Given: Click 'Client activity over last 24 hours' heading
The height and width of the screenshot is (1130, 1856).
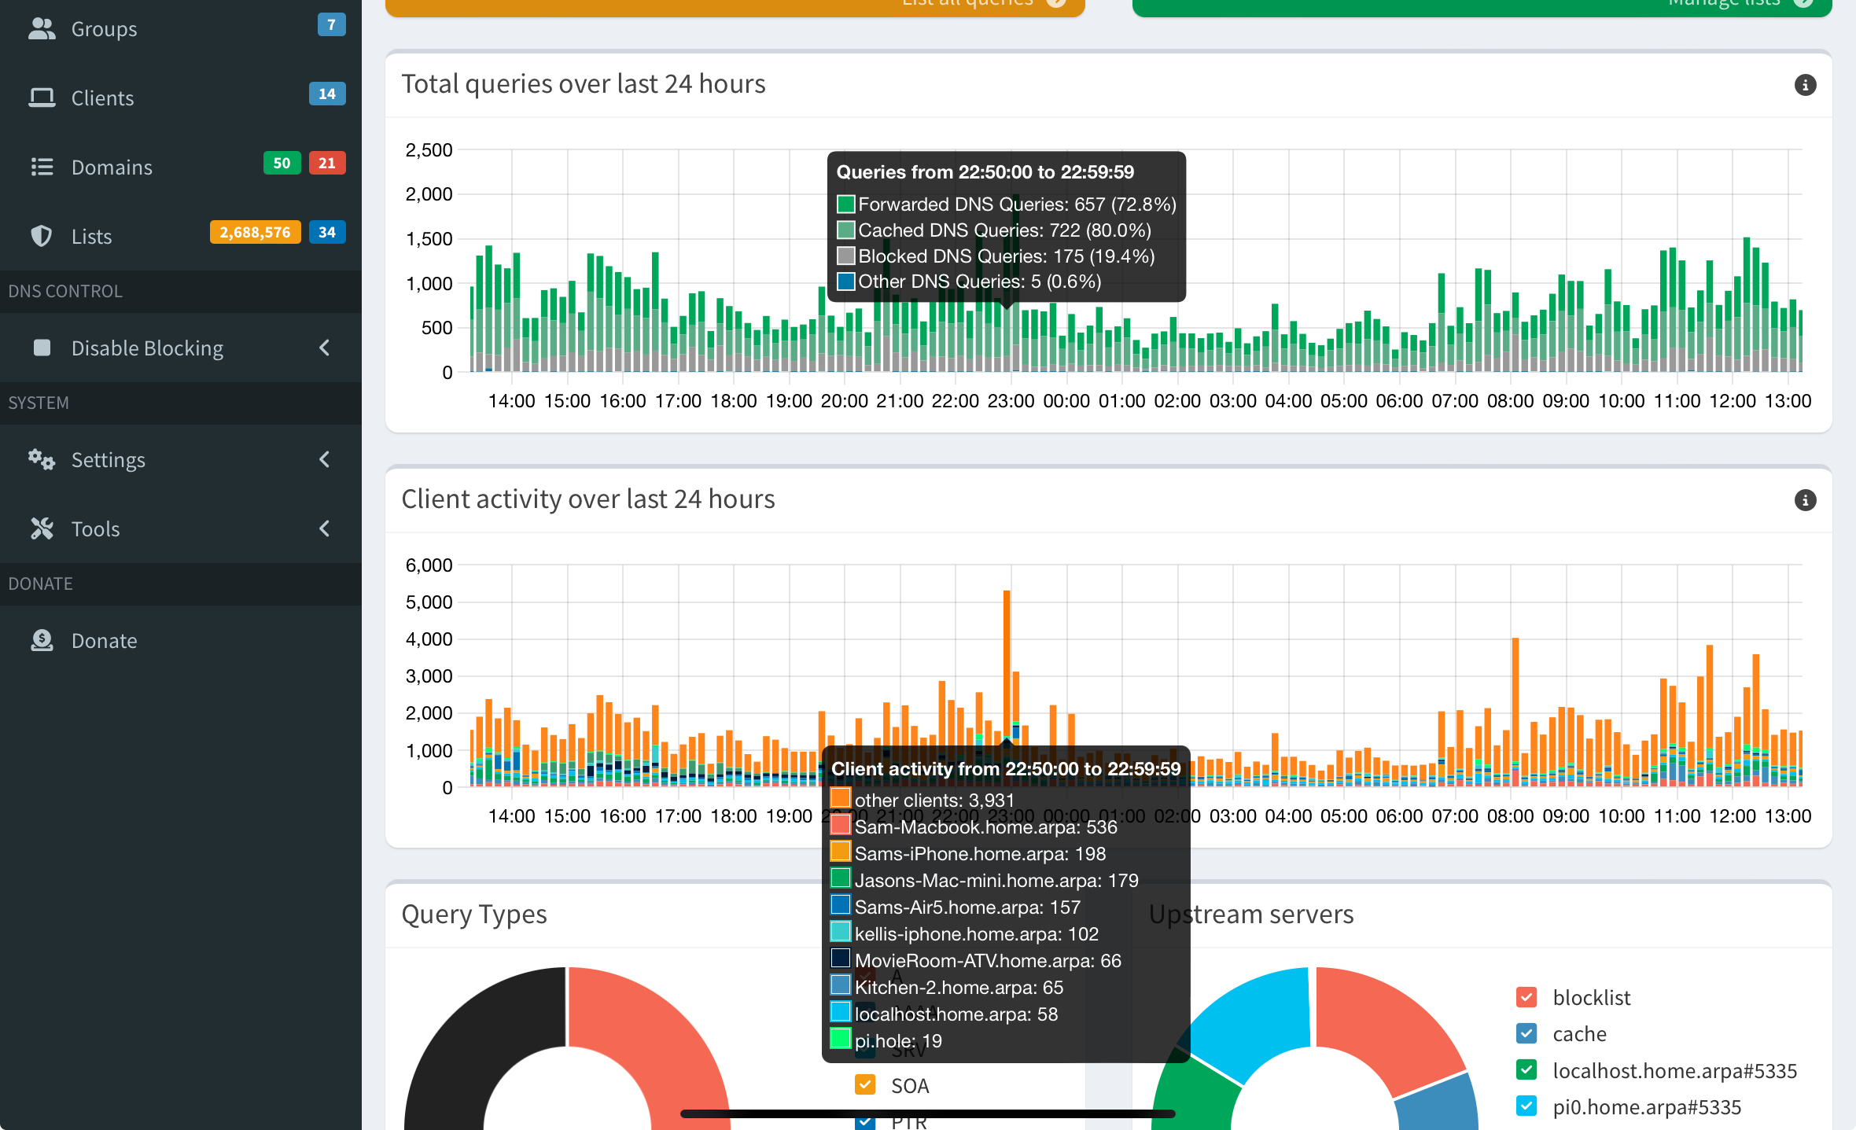Looking at the screenshot, I should pyautogui.click(x=588, y=499).
